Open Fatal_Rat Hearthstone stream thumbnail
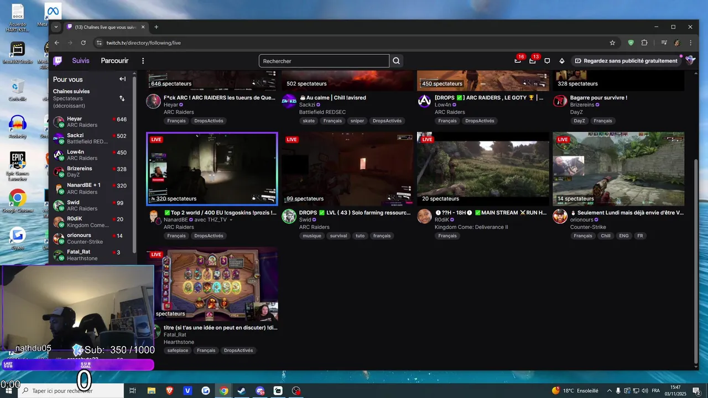 212,284
